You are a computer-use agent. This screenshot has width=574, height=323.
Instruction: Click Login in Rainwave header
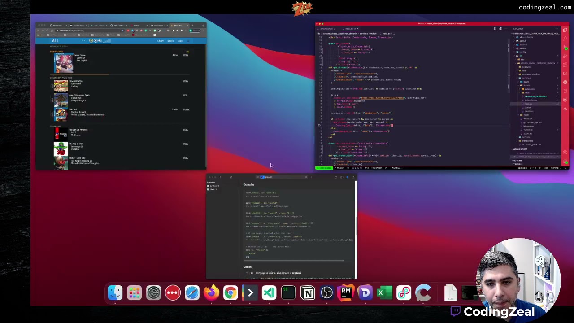pyautogui.click(x=180, y=41)
